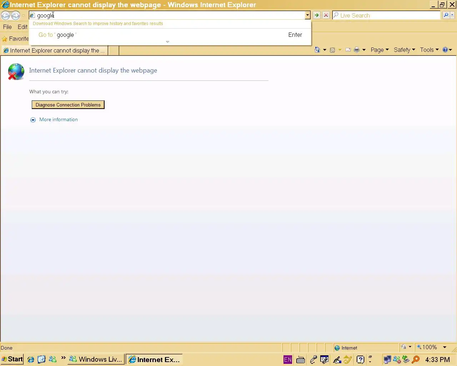Click the Live Search magnifier button
Viewport: 457px width, 366px height.
446,15
